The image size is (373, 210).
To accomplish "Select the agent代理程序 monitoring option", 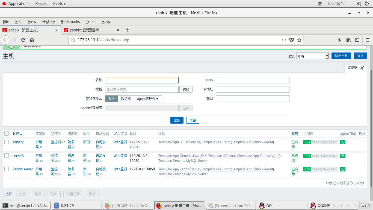I will coord(148,98).
